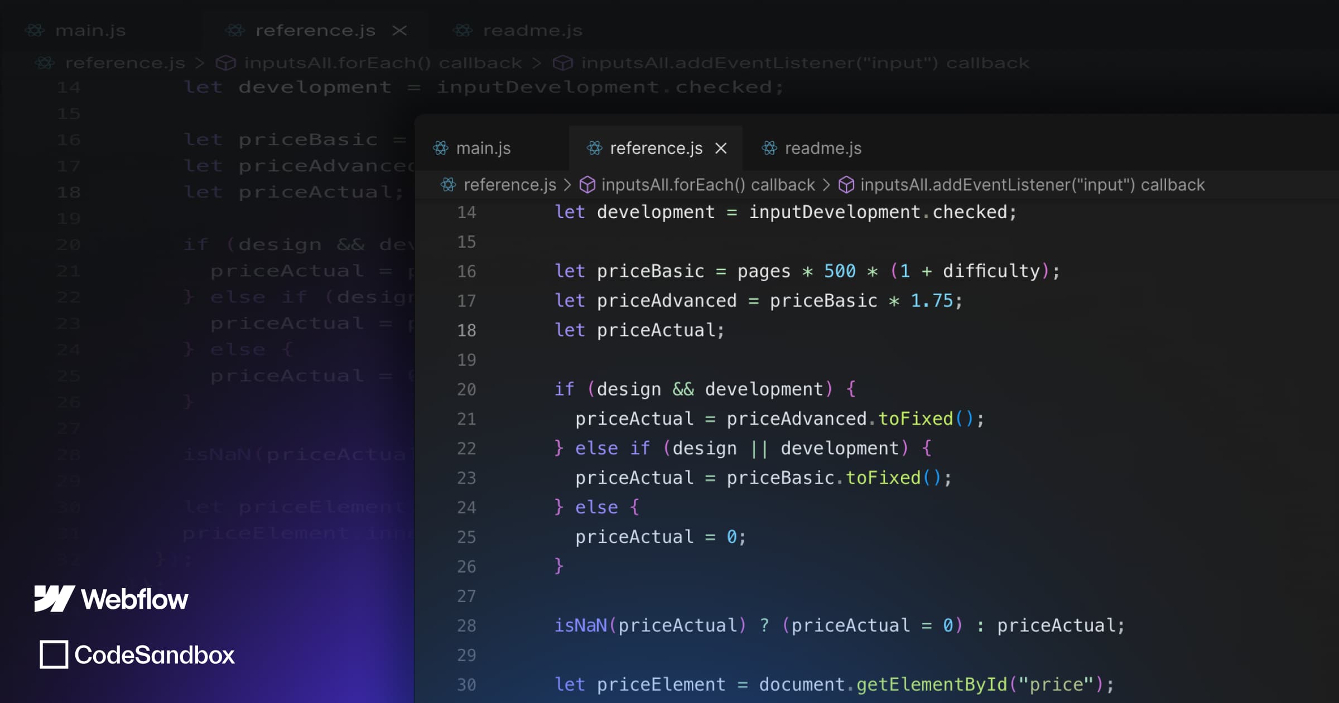Click the React icon on reference.js tab

pyautogui.click(x=595, y=148)
